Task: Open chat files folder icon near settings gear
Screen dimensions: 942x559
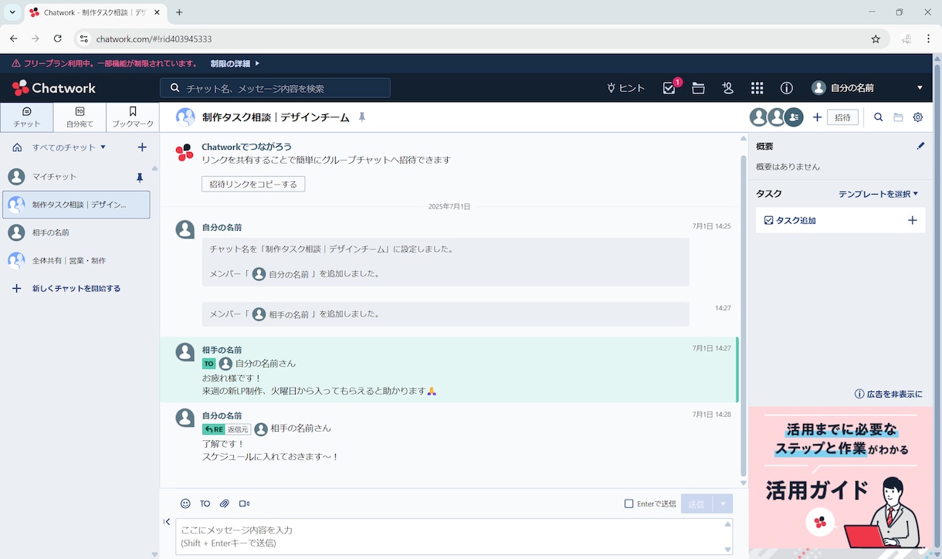Action: (x=898, y=117)
